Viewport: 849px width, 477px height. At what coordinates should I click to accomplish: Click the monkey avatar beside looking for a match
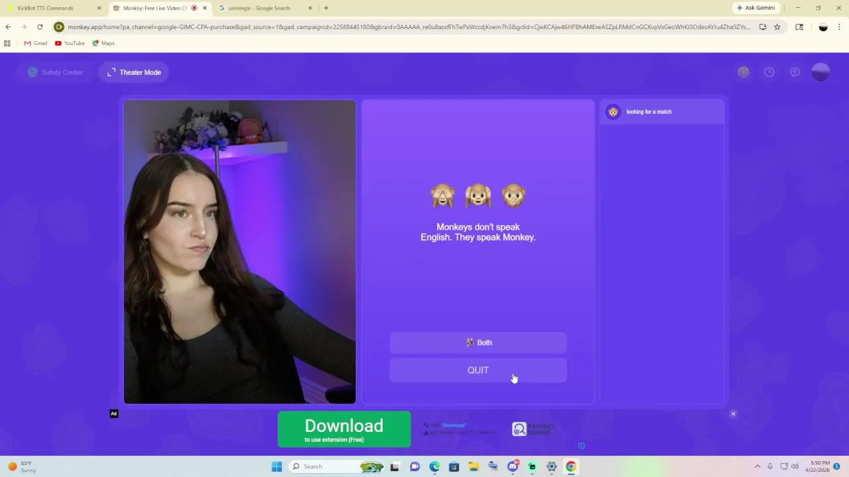coord(614,112)
